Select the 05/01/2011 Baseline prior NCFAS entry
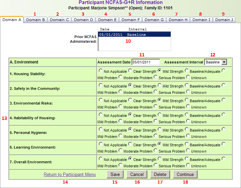Image resolution: width=241 pixels, height=188 pixels. [134, 35]
